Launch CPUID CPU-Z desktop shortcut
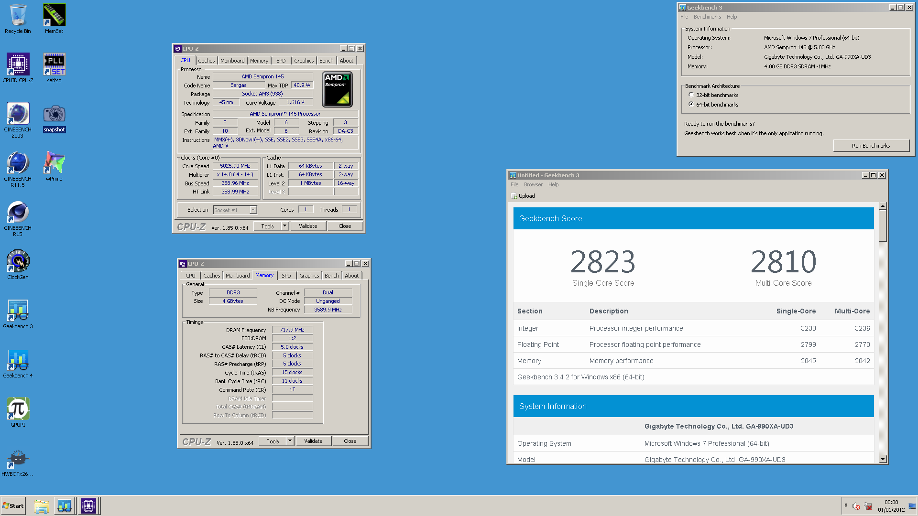The height and width of the screenshot is (516, 918). point(18,68)
